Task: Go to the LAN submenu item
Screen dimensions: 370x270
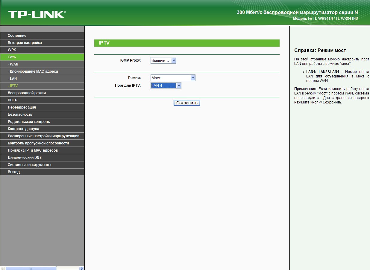Action: [42, 79]
